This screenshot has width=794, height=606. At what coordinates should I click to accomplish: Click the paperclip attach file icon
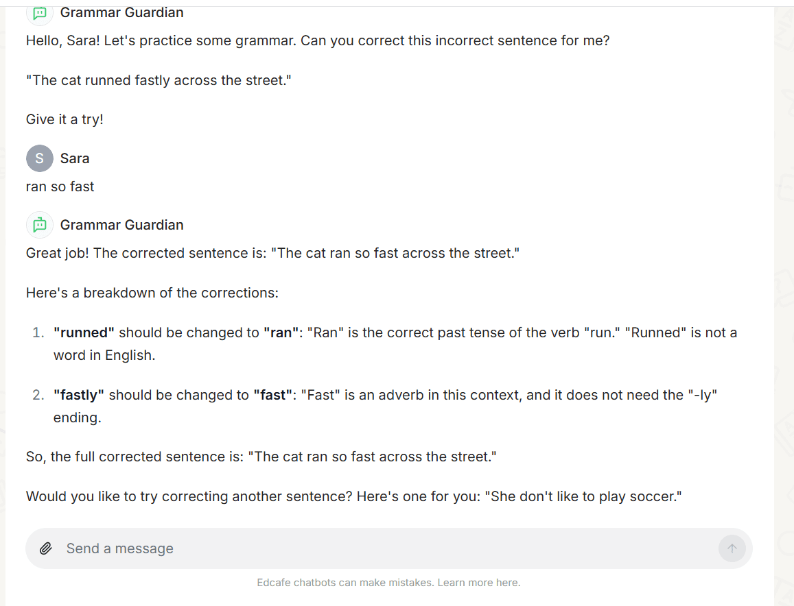coord(45,548)
